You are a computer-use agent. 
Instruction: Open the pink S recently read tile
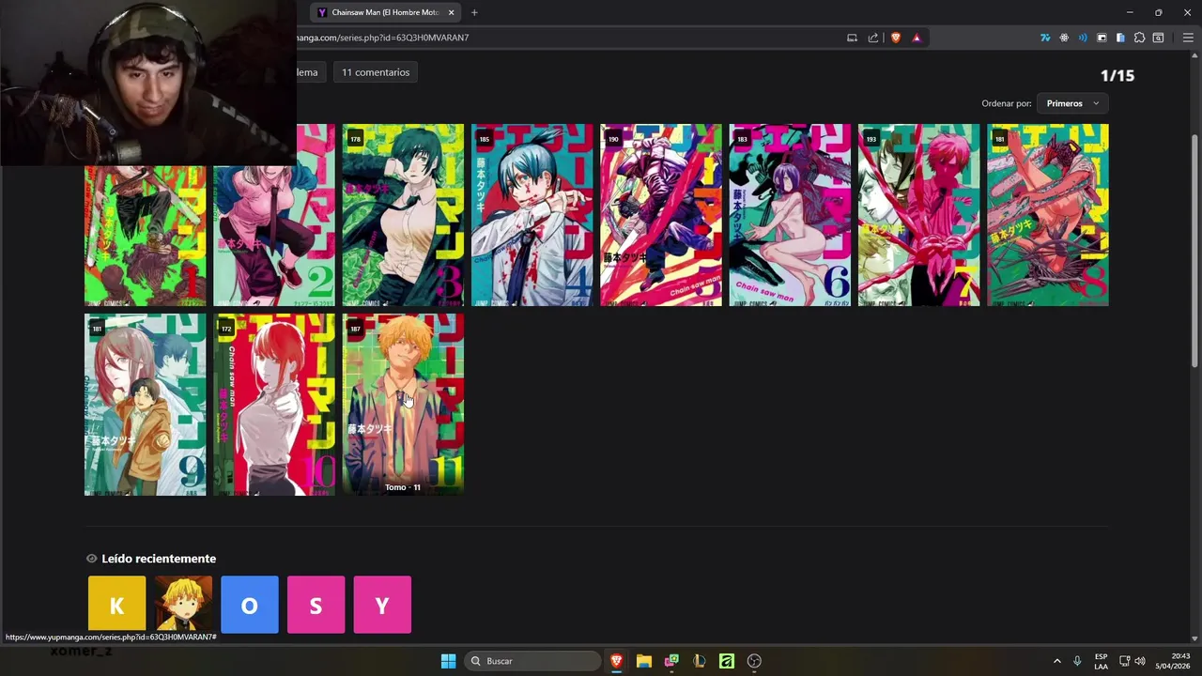316,605
